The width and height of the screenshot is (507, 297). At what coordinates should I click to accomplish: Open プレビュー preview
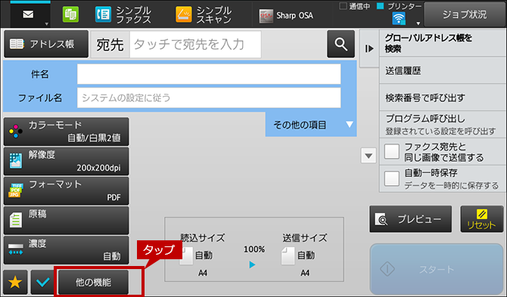[x=410, y=219]
